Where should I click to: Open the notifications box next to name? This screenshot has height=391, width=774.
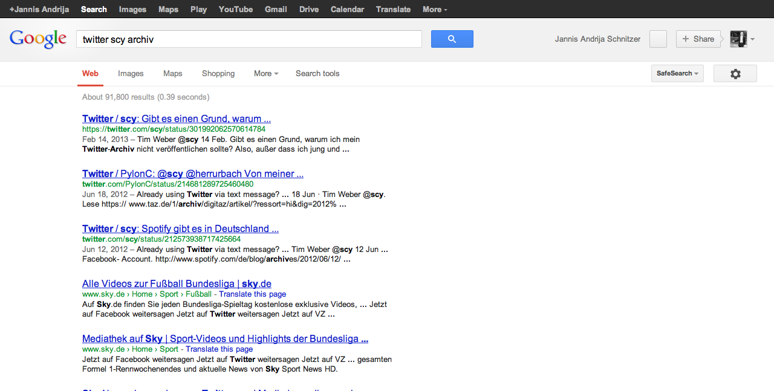pos(658,39)
